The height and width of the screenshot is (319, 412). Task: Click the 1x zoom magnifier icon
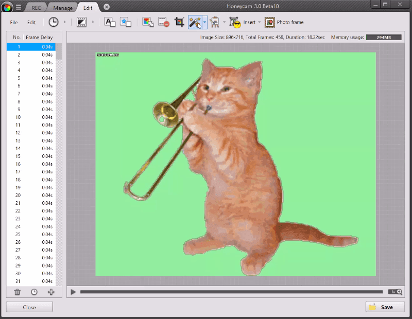click(395, 292)
